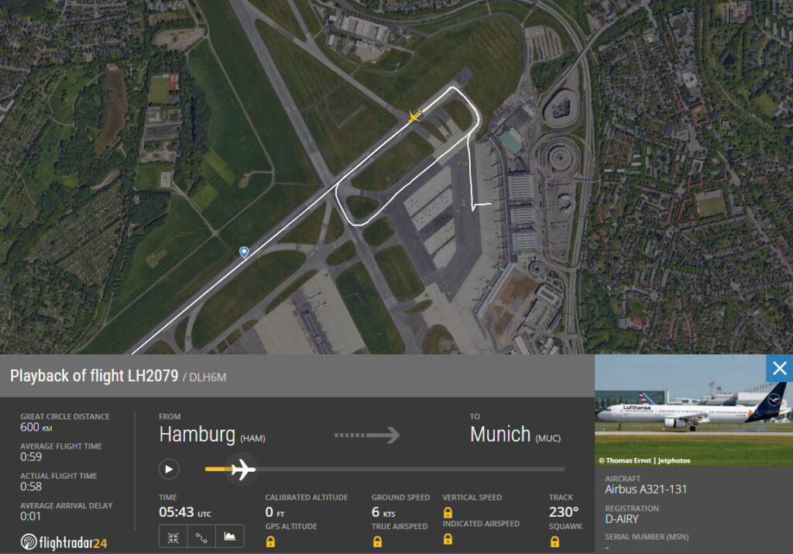Click the vertical speed lock icon
This screenshot has width=793, height=554.
(448, 512)
